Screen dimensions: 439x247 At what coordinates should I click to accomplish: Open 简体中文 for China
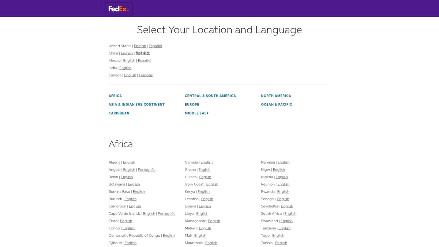[143, 53]
